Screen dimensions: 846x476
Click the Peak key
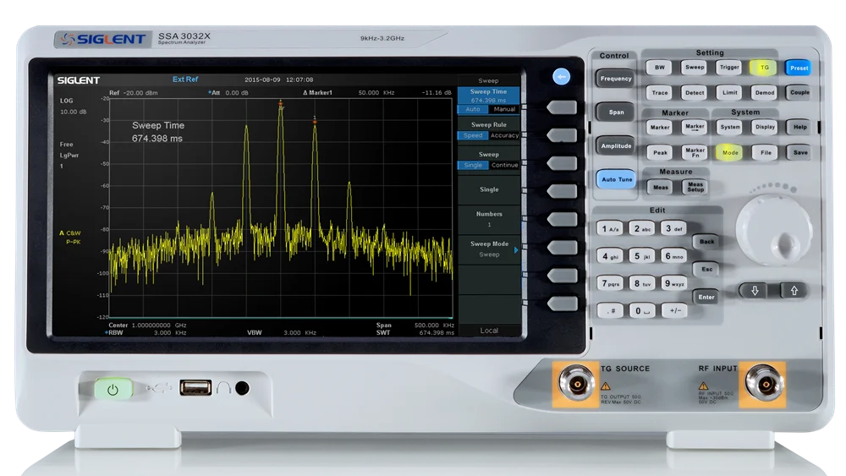tap(660, 152)
